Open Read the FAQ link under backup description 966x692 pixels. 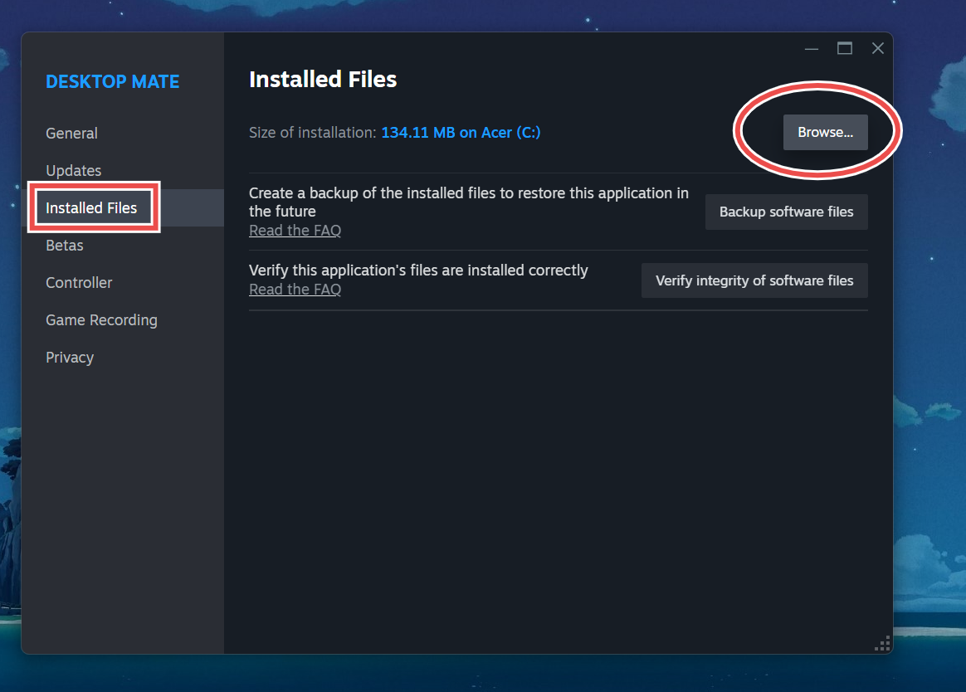coord(295,231)
